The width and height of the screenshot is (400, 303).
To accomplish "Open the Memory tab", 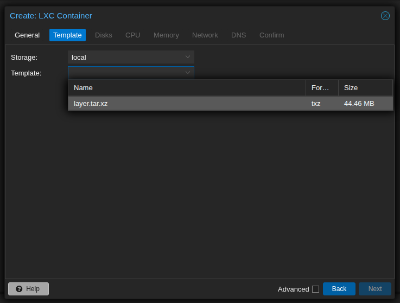I will [x=166, y=35].
